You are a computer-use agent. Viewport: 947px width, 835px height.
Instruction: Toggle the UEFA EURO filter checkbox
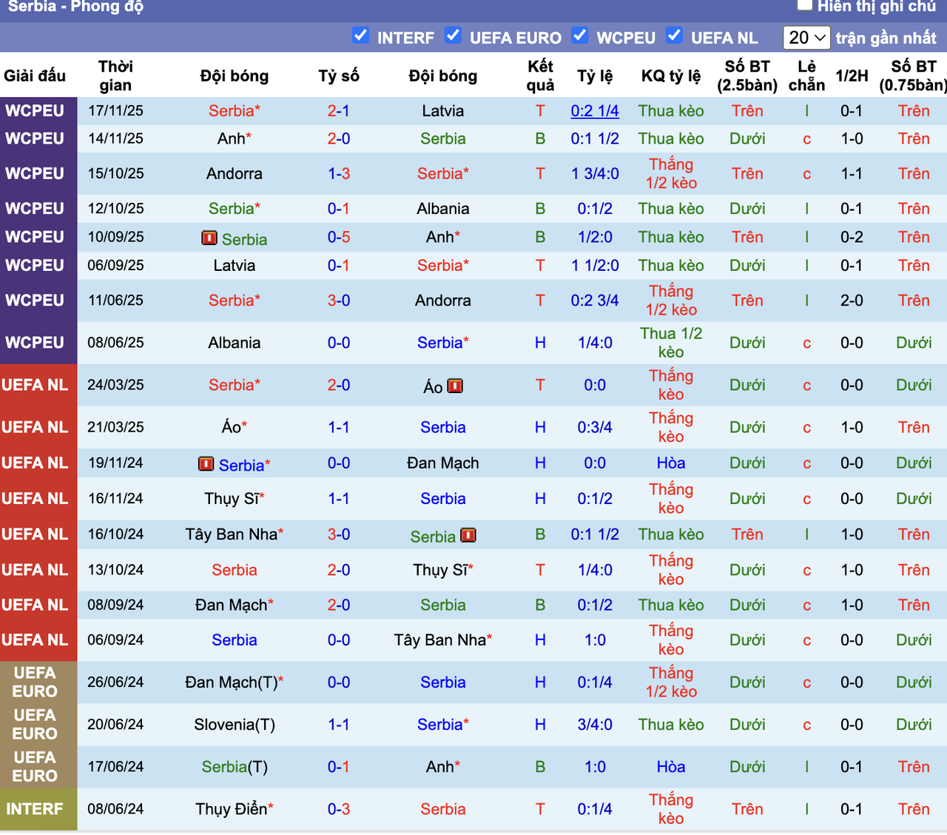tap(453, 35)
